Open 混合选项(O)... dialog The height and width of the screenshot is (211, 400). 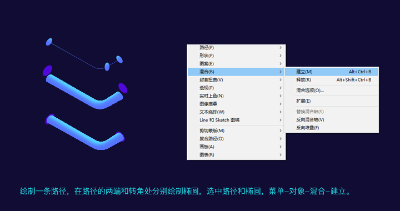coord(331,91)
